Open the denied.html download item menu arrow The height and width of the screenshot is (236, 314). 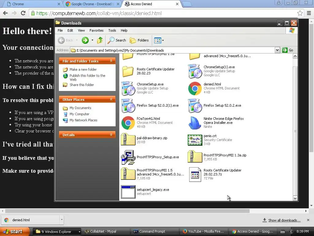[62, 220]
